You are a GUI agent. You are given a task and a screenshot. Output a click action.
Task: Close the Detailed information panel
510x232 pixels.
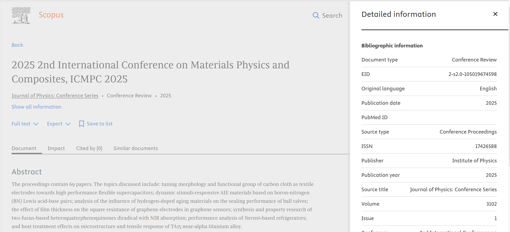495,14
